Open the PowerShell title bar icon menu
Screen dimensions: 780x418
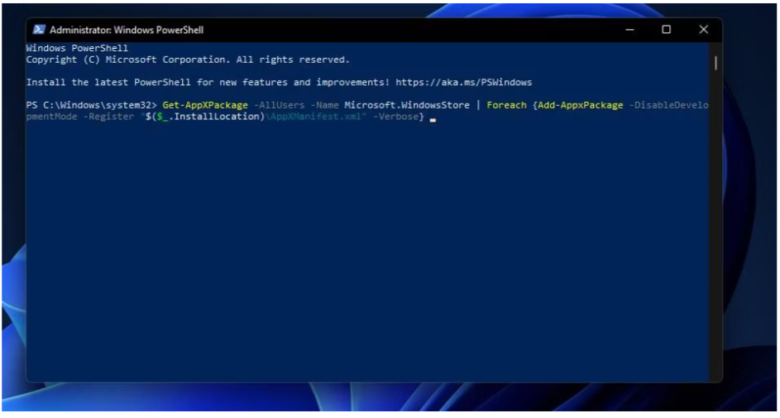point(39,30)
